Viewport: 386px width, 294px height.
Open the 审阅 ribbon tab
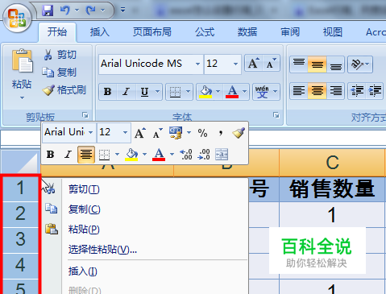click(x=290, y=32)
